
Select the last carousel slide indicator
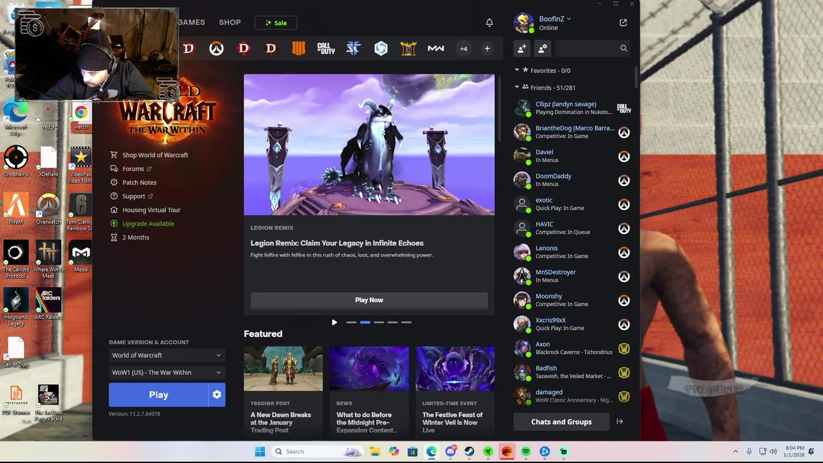click(406, 322)
